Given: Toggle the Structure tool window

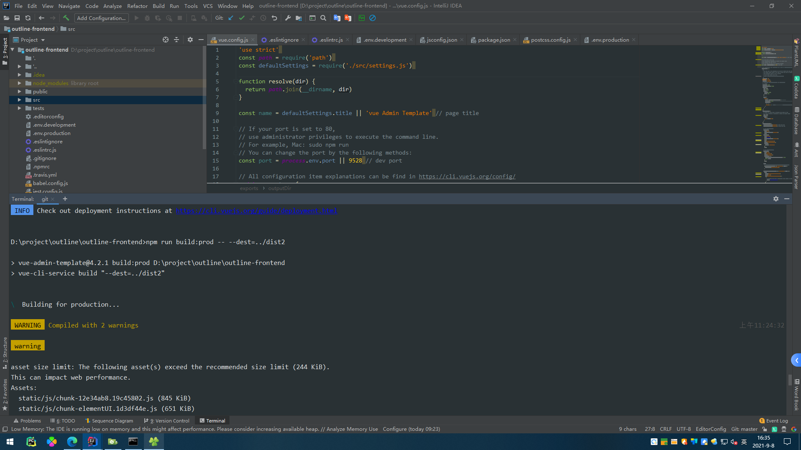Looking at the screenshot, I should 5,353.
